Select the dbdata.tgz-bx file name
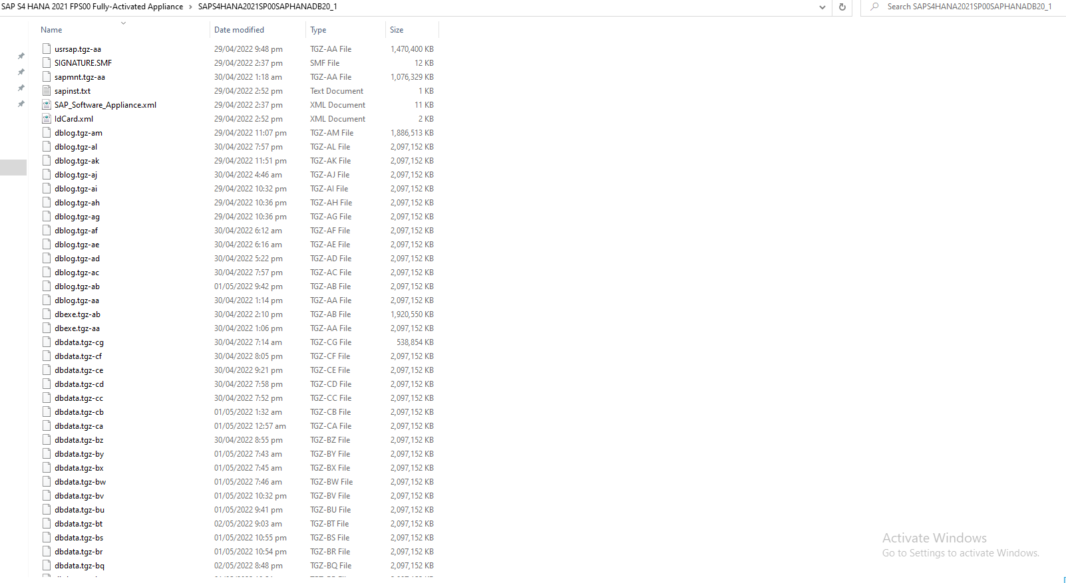Screen dimensions: 1066x583 (79, 468)
